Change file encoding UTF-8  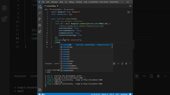112,94
